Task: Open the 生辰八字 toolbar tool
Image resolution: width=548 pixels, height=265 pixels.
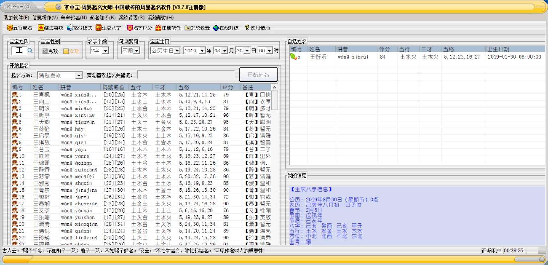Action: pos(108,28)
